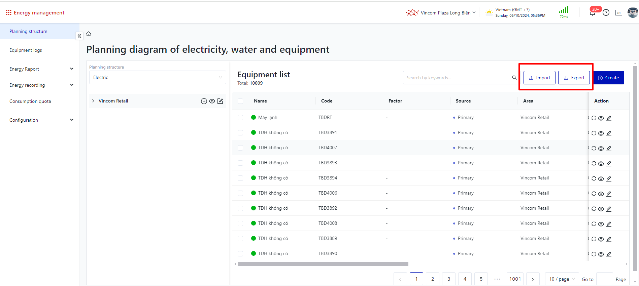The width and height of the screenshot is (639, 286).
Task: Open the 10 / page size dropdown
Action: coord(562,279)
